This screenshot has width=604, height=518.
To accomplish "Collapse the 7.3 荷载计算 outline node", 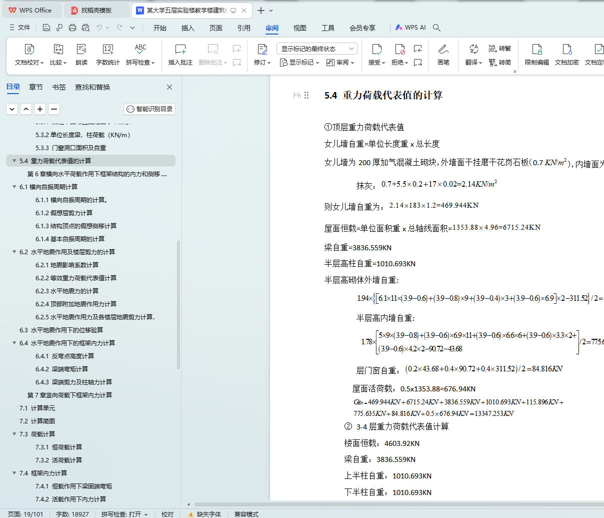I will click(14, 434).
